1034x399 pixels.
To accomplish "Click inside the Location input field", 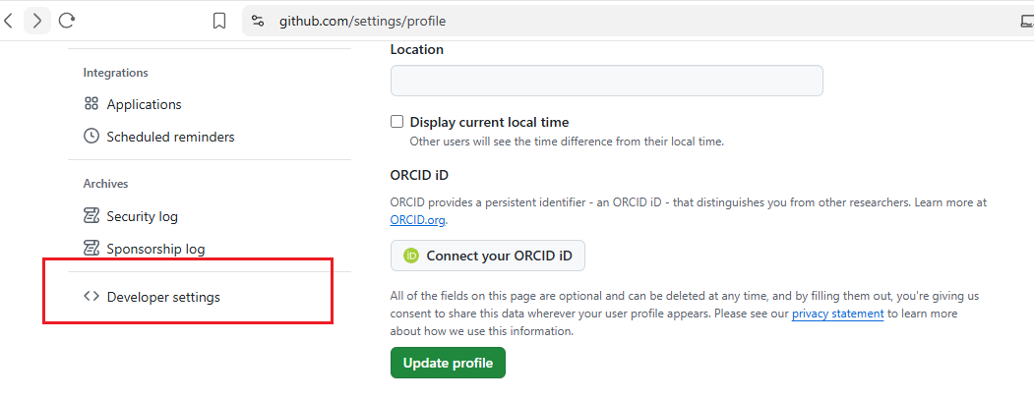I will click(x=607, y=81).
